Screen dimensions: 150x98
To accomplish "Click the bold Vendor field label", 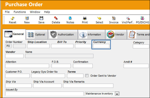I will (x=10, y=52).
